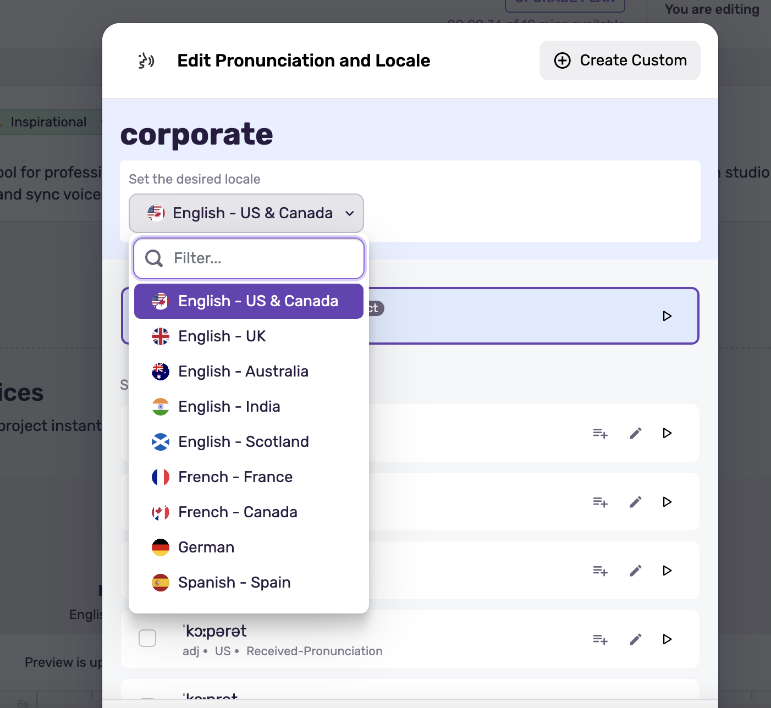The image size is (771, 708).
Task: Edit the first suggested pronunciation with pencil icon
Action: click(x=635, y=433)
